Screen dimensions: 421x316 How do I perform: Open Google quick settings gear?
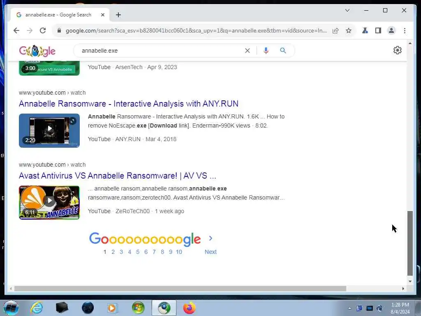398,50
